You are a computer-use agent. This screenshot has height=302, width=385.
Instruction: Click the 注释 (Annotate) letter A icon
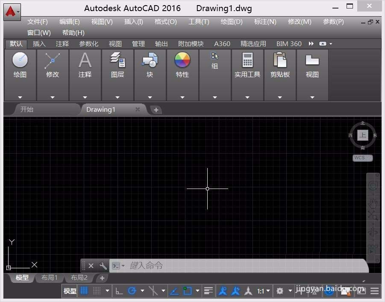[85, 60]
